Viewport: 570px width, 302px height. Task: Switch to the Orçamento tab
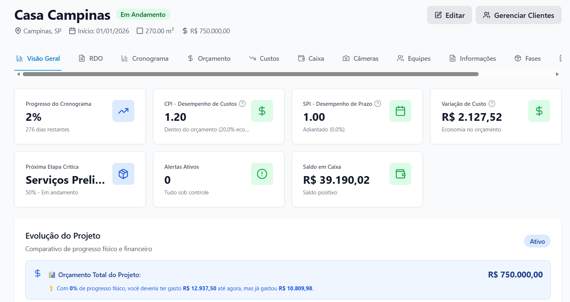click(x=208, y=58)
